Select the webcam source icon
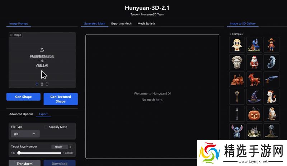This screenshot has height=166, width=287. click(x=42, y=84)
